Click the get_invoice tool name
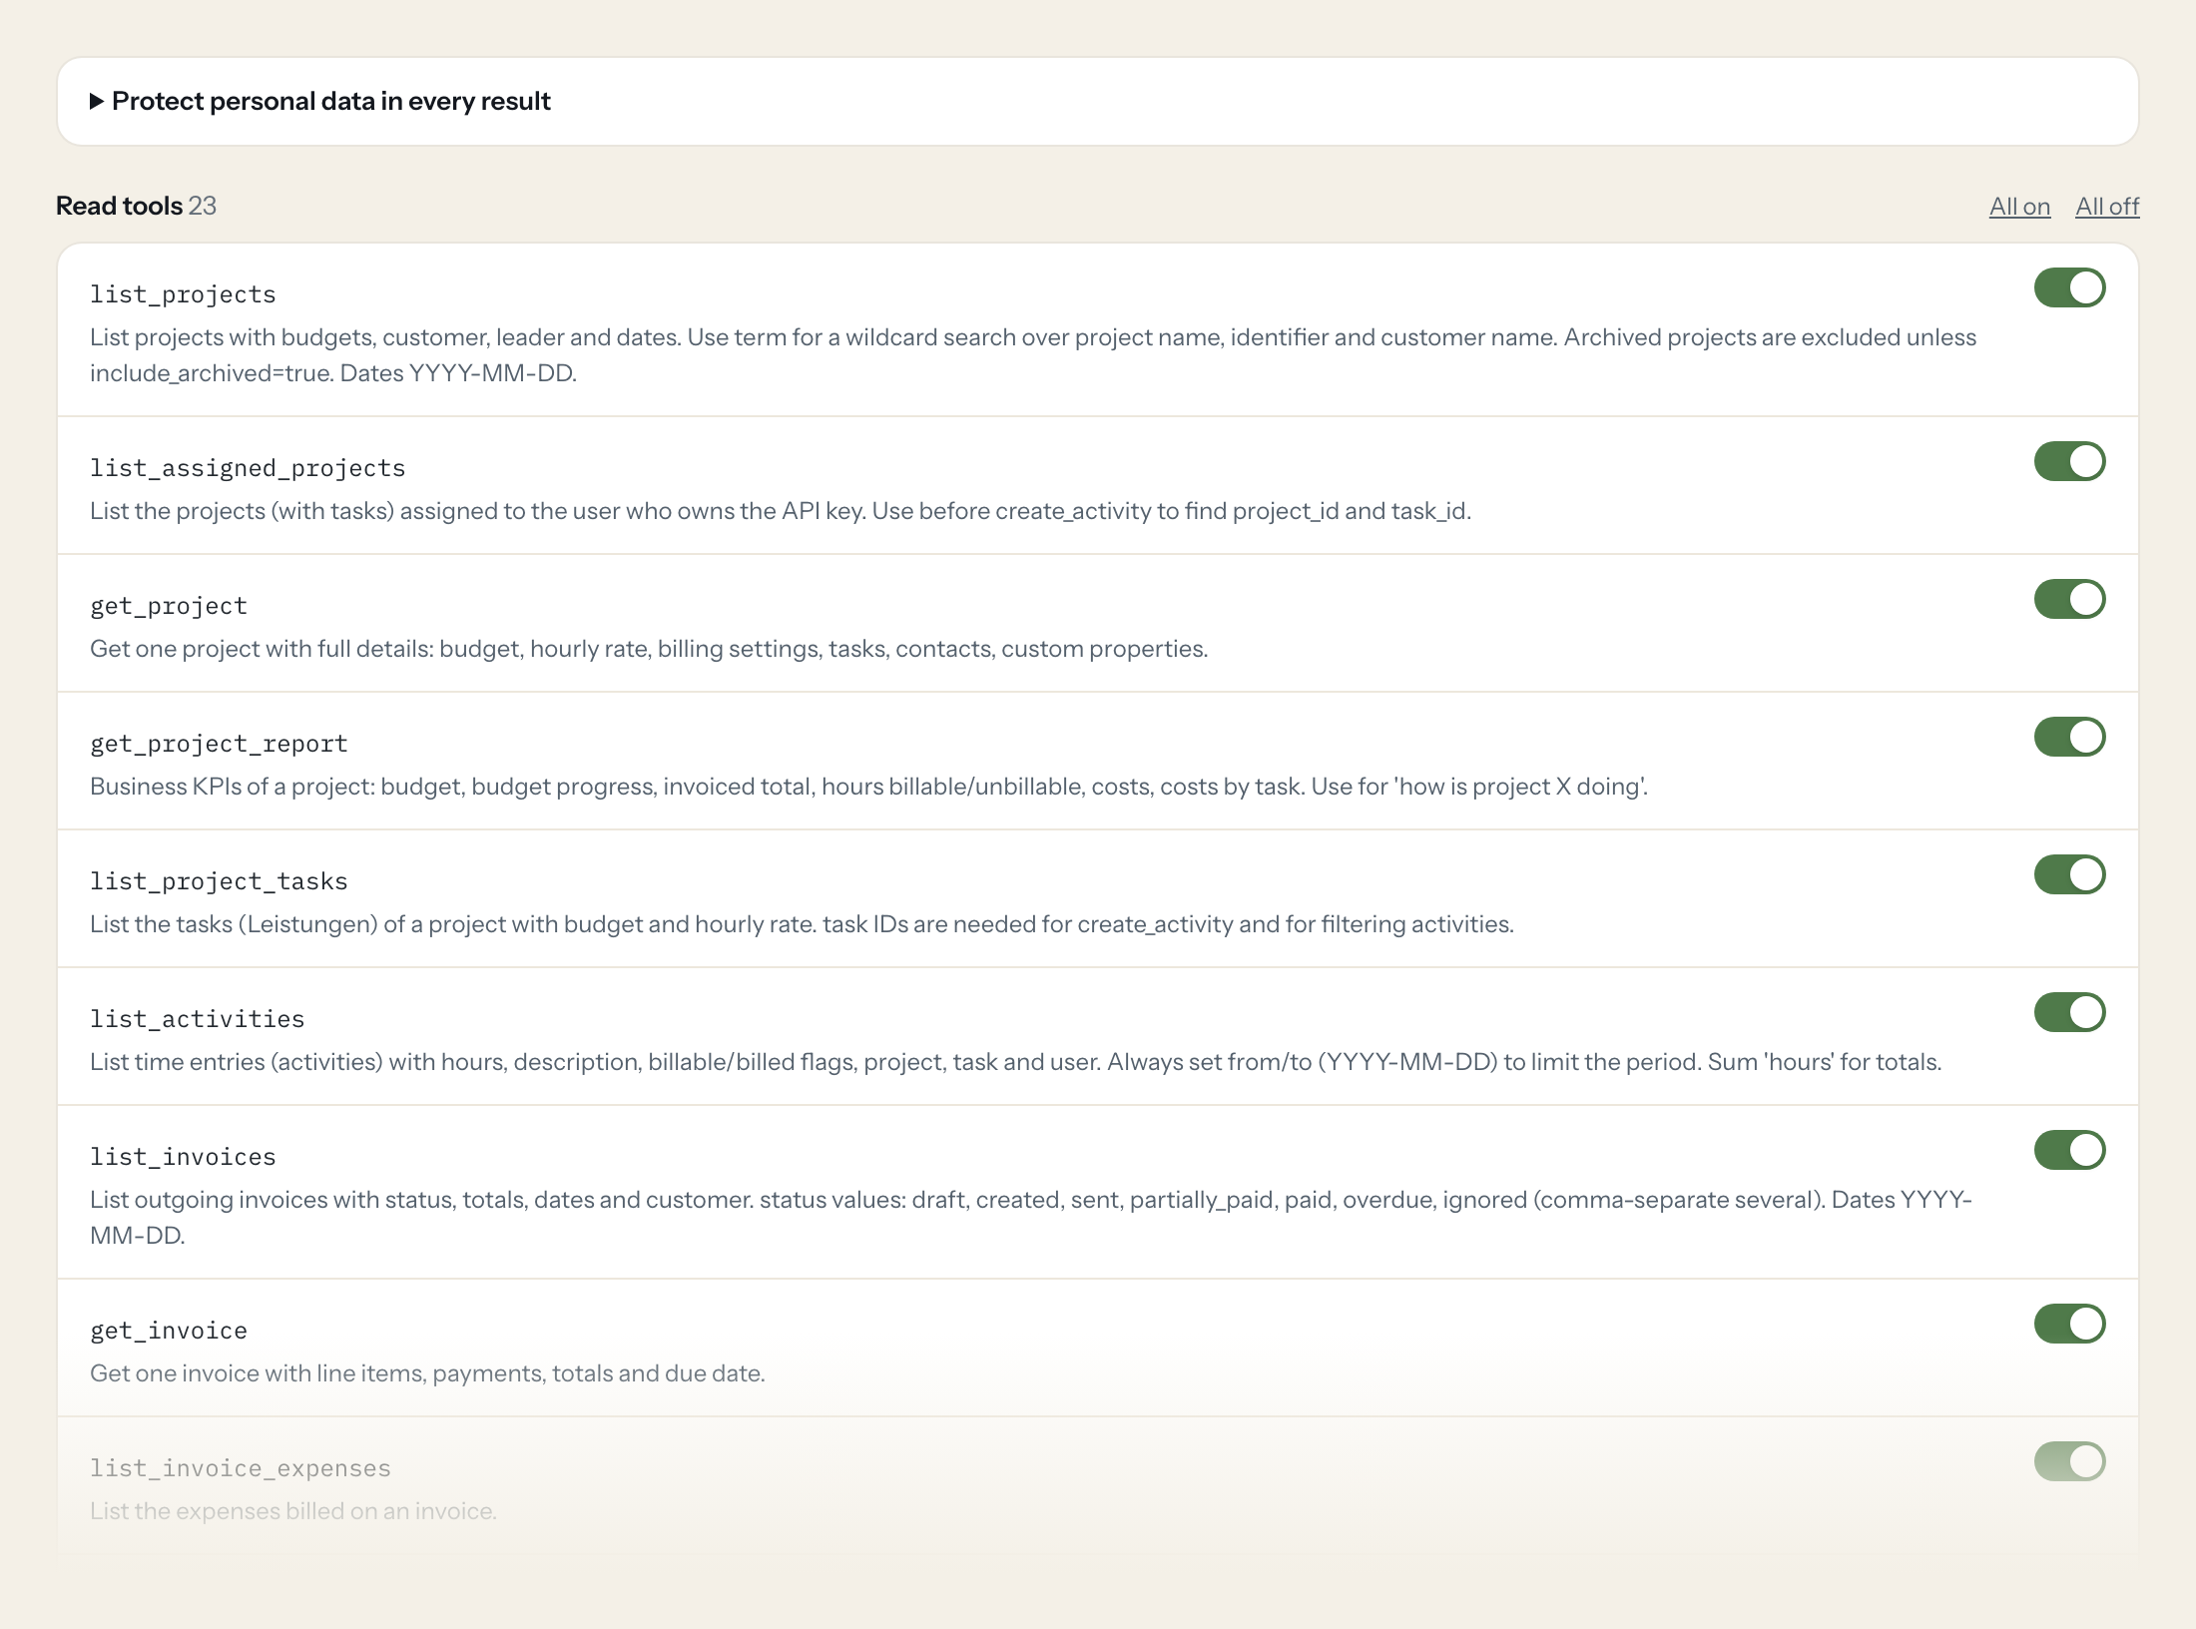Viewport: 2196px width, 1629px height. coord(169,1331)
